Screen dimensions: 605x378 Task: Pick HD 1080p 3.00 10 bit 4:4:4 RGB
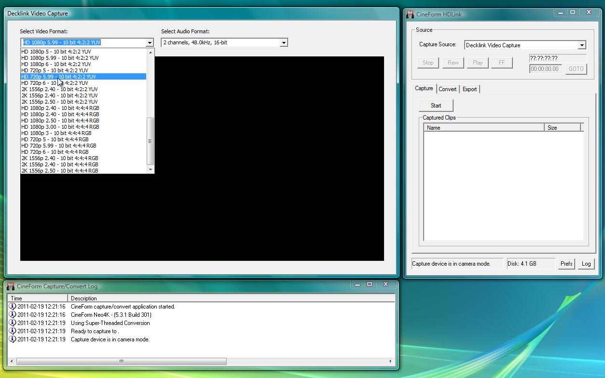click(60, 127)
